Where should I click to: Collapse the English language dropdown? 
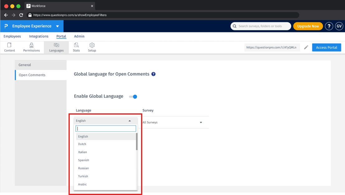coord(130,121)
